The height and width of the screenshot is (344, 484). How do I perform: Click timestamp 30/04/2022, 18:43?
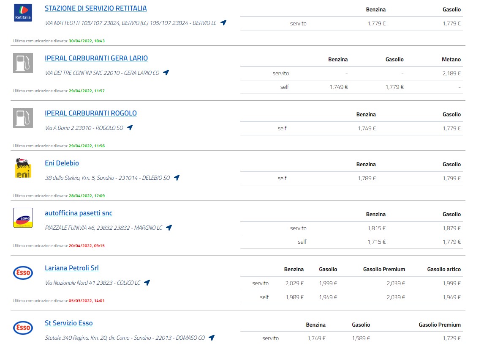(87, 41)
